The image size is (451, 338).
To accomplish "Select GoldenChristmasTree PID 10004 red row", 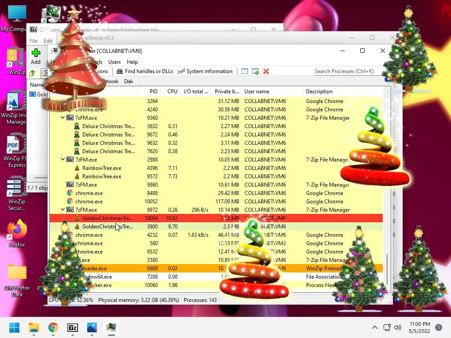I will click(216, 218).
